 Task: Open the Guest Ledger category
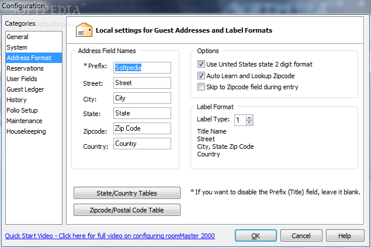point(34,89)
